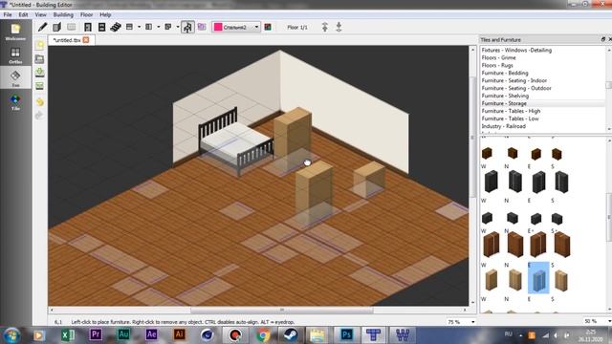The height and width of the screenshot is (344, 612).
Task: Switch to Welcome mode
Action: pos(15,32)
